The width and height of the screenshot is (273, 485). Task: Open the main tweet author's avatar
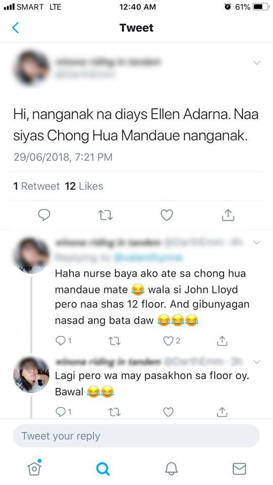tap(31, 69)
